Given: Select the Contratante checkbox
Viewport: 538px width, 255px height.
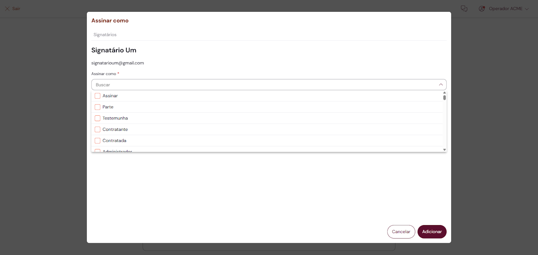Looking at the screenshot, I should pyautogui.click(x=98, y=130).
